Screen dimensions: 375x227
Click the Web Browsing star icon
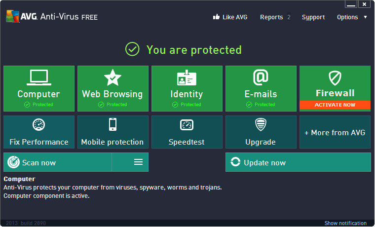(x=112, y=77)
